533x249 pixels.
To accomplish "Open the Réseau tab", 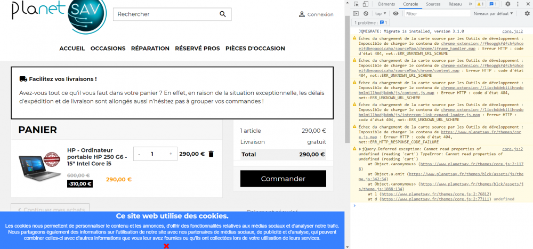I will coord(455,4).
